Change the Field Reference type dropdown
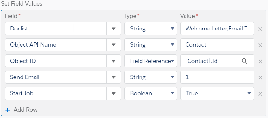The width and height of the screenshot is (268, 118). (150, 61)
